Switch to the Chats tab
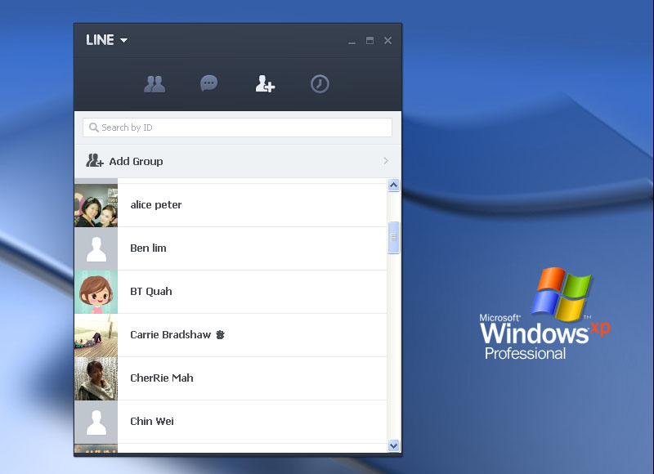Viewport: 654px width, 474px height. 209,83
